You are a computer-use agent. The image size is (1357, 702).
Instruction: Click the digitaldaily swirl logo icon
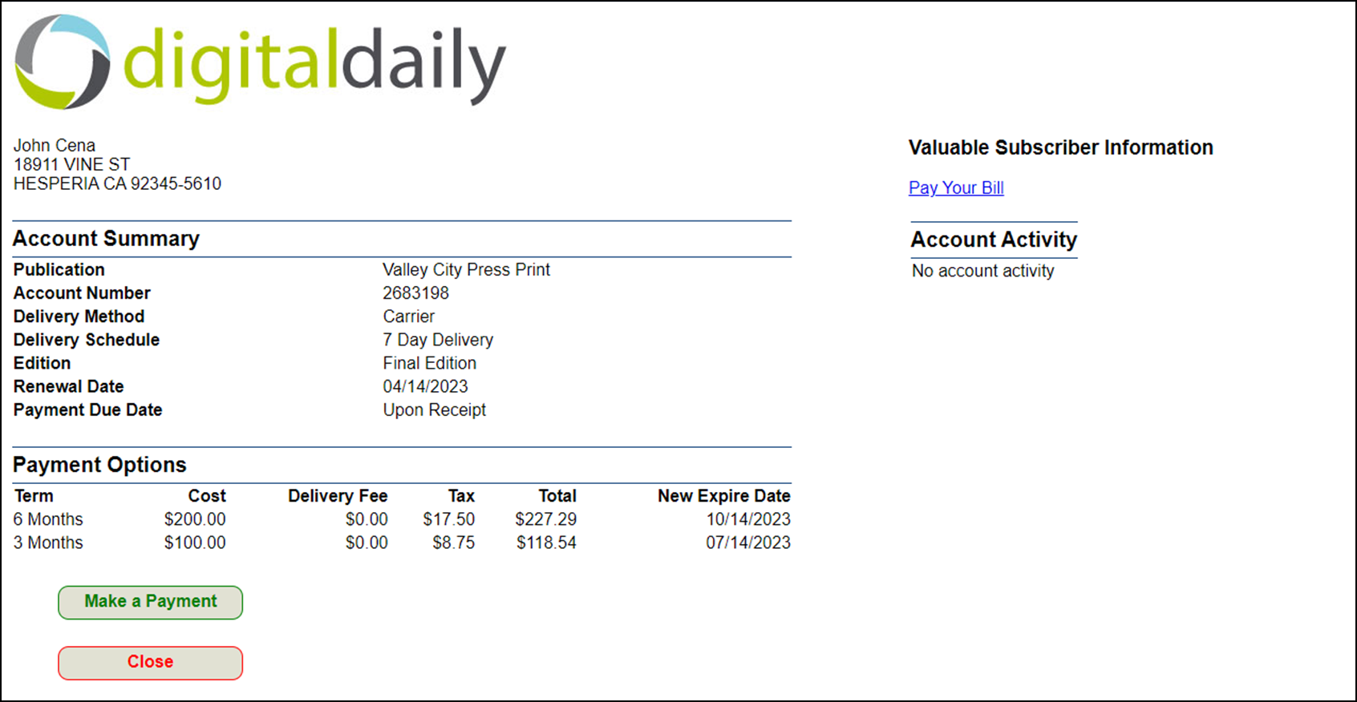[x=63, y=62]
